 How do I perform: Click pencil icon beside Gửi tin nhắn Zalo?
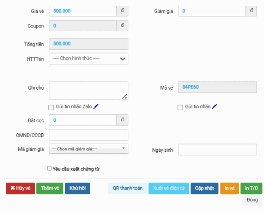point(96,107)
